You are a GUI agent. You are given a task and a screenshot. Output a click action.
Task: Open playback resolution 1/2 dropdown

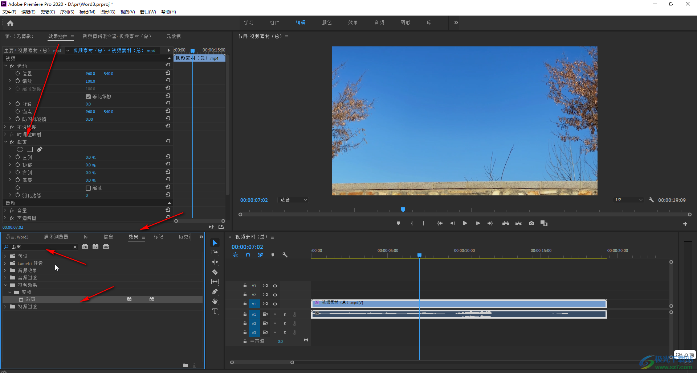pyautogui.click(x=629, y=200)
